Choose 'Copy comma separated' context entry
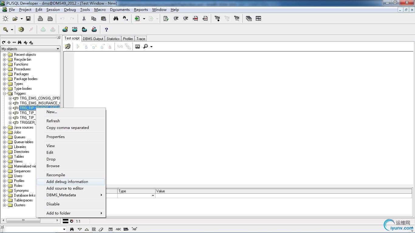The width and height of the screenshot is (415, 233). (71, 128)
